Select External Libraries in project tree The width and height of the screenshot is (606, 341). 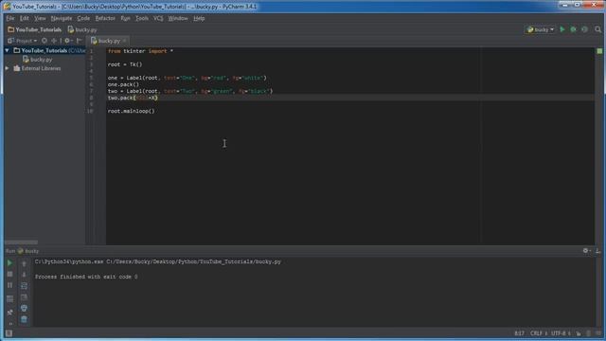(38, 68)
